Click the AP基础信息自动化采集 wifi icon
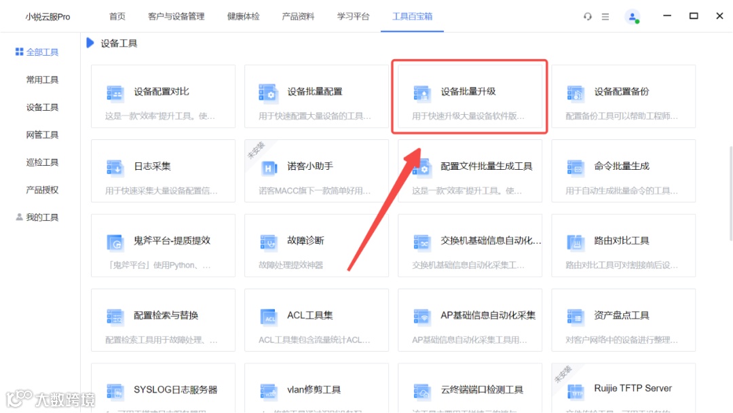 pyautogui.click(x=421, y=317)
